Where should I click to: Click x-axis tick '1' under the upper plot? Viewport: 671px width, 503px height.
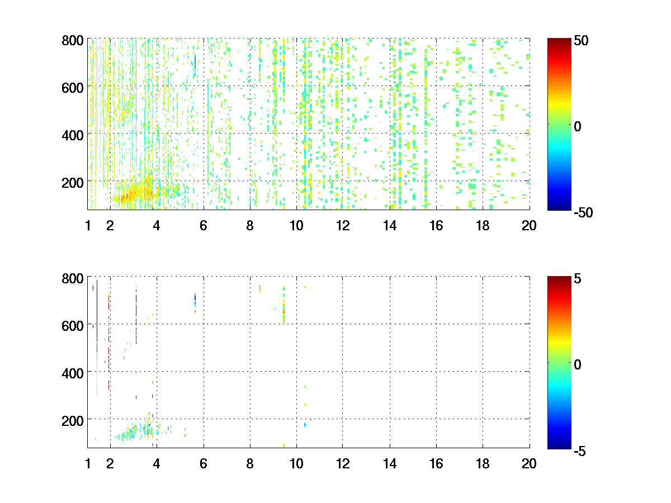(x=88, y=225)
